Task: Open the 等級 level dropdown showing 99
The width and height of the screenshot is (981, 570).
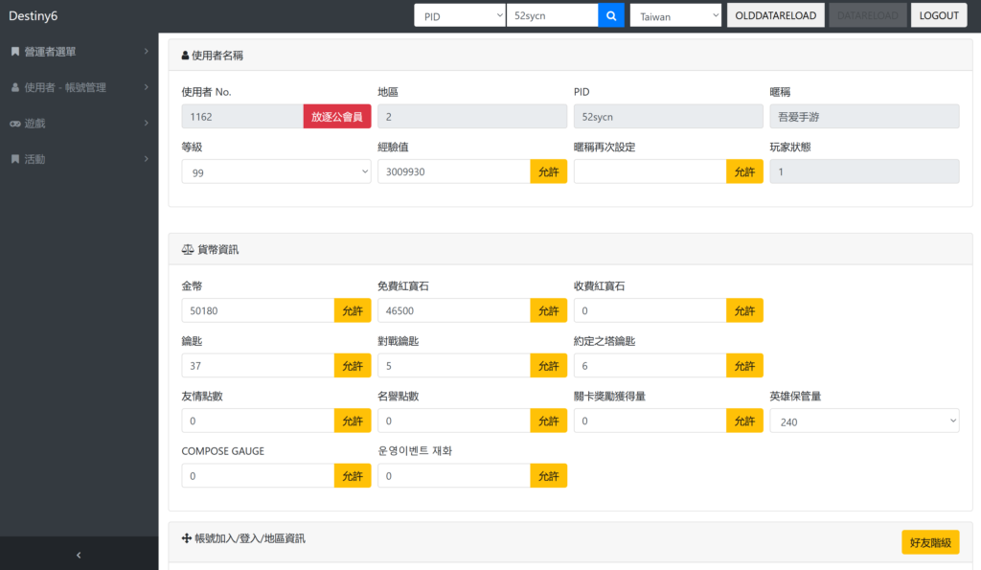Action: (x=276, y=171)
